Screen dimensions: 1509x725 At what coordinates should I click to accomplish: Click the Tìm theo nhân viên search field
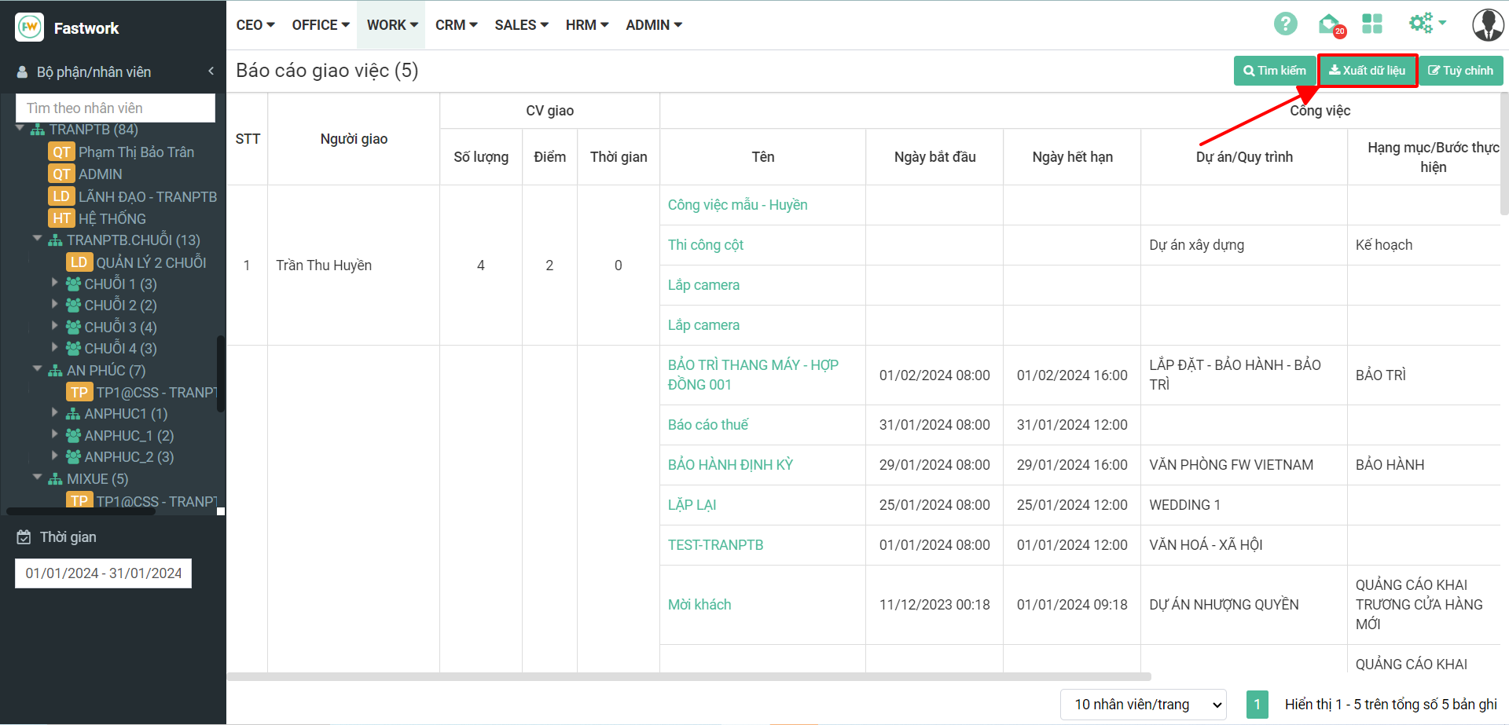click(x=116, y=108)
